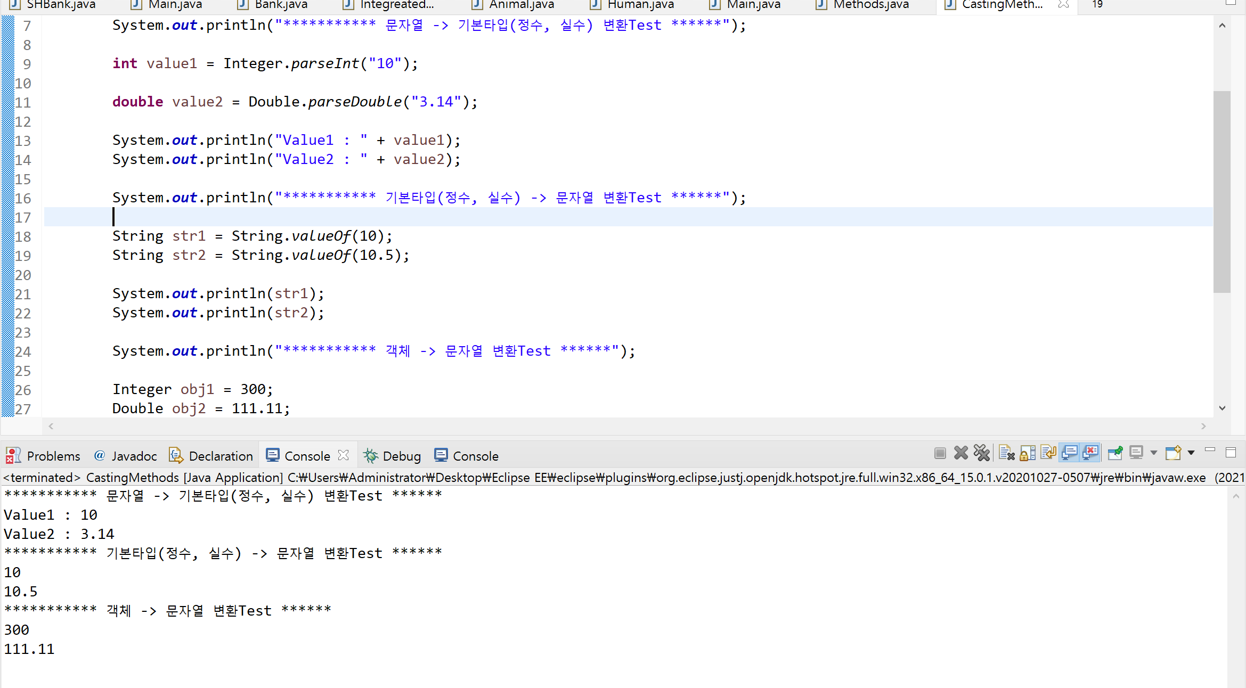
Task: Click the Debug bug icon
Action: [371, 455]
